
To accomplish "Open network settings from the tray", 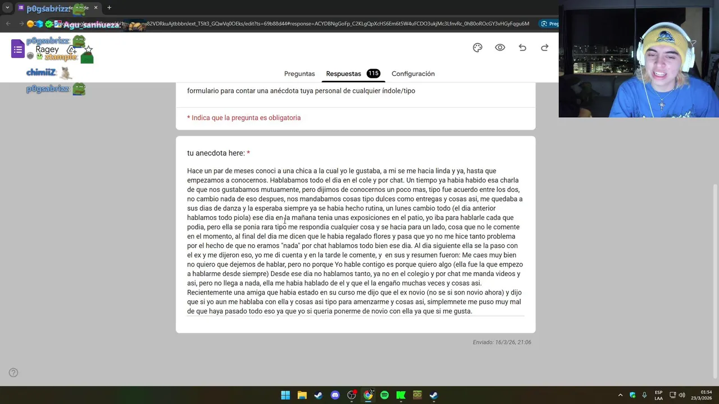I will (x=673, y=395).
